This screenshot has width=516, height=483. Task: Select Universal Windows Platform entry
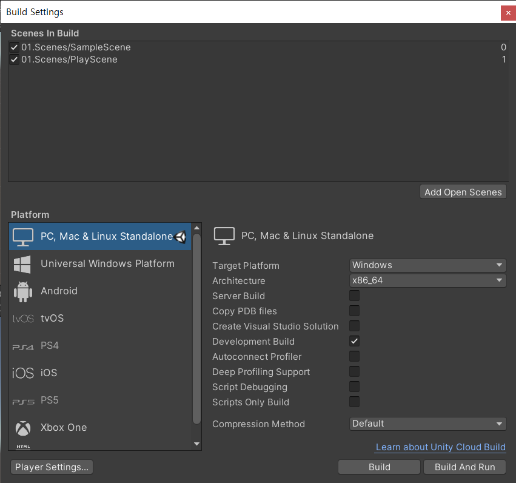[x=99, y=264]
